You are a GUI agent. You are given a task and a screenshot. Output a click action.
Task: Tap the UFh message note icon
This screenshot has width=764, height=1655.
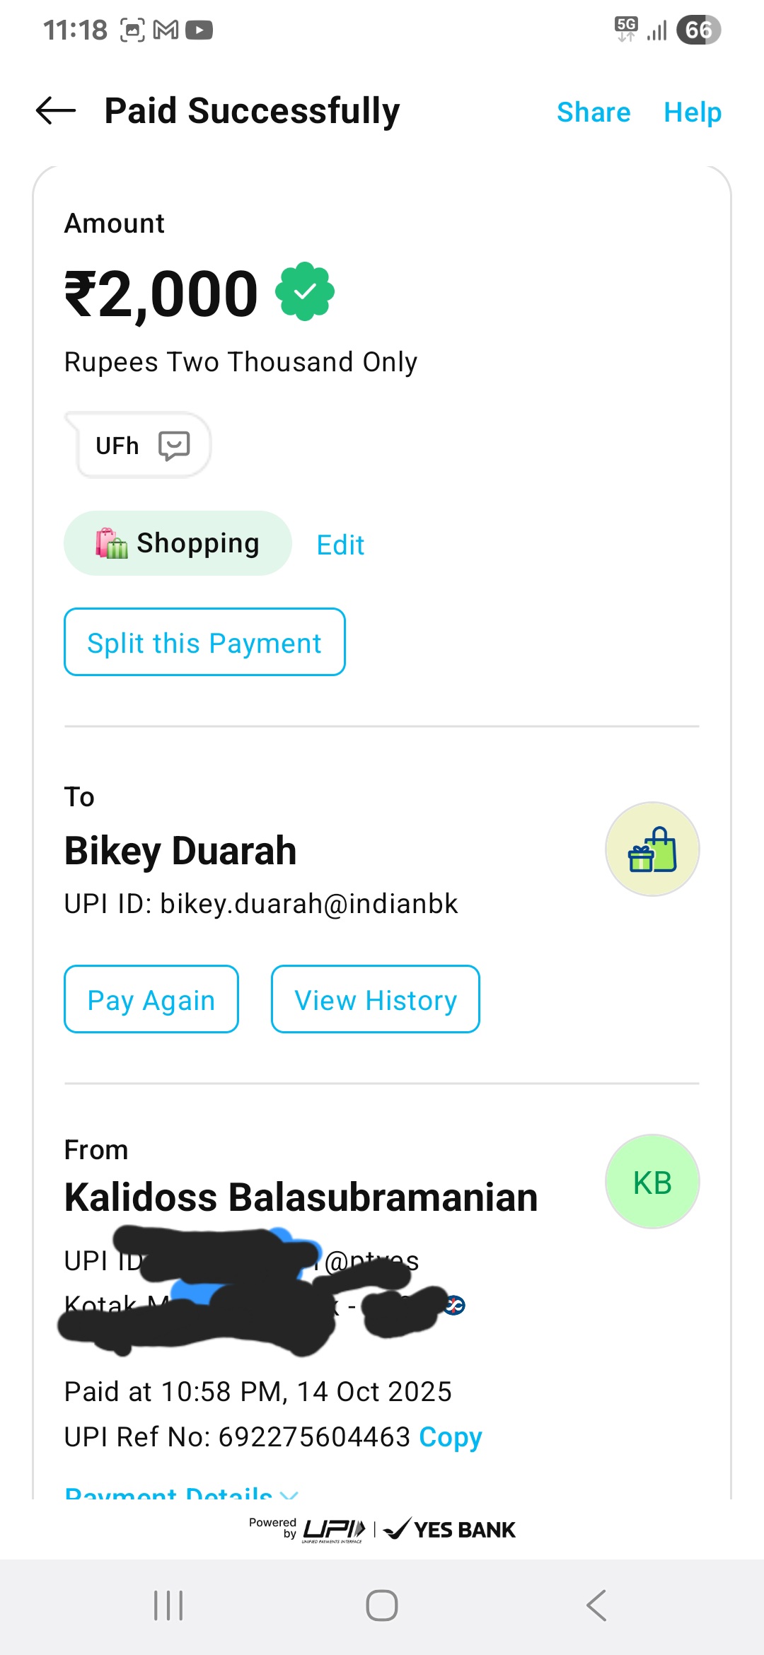tap(174, 446)
